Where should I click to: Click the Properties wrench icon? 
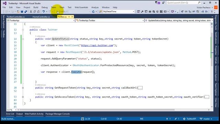point(142,12)
